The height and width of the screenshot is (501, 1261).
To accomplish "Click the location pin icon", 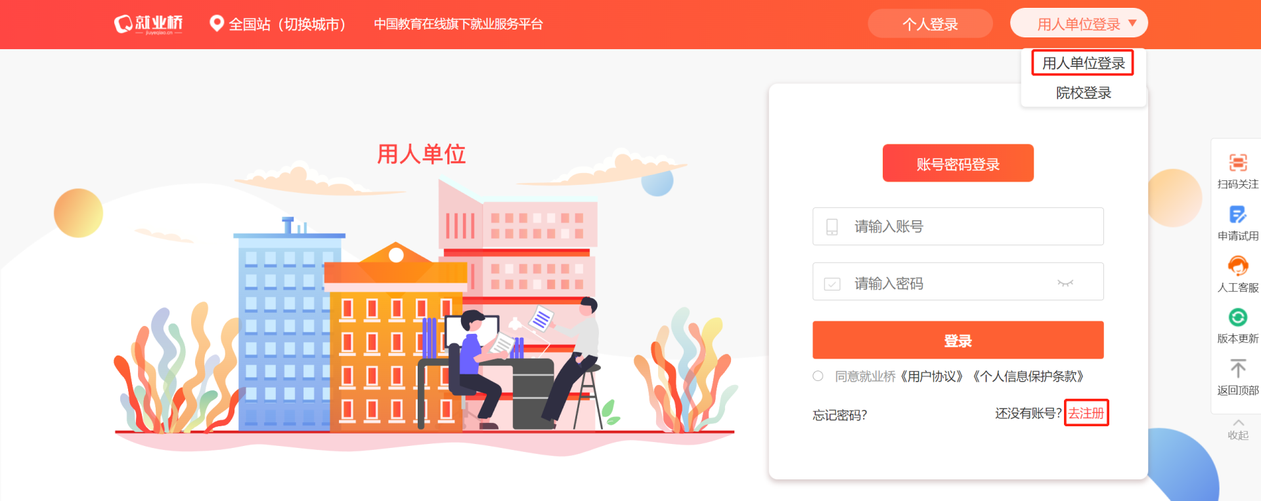I will coord(216,24).
